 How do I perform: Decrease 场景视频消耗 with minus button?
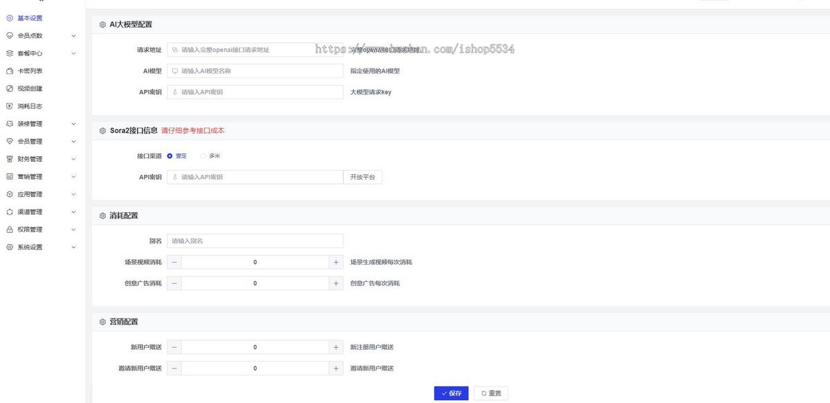coord(174,262)
